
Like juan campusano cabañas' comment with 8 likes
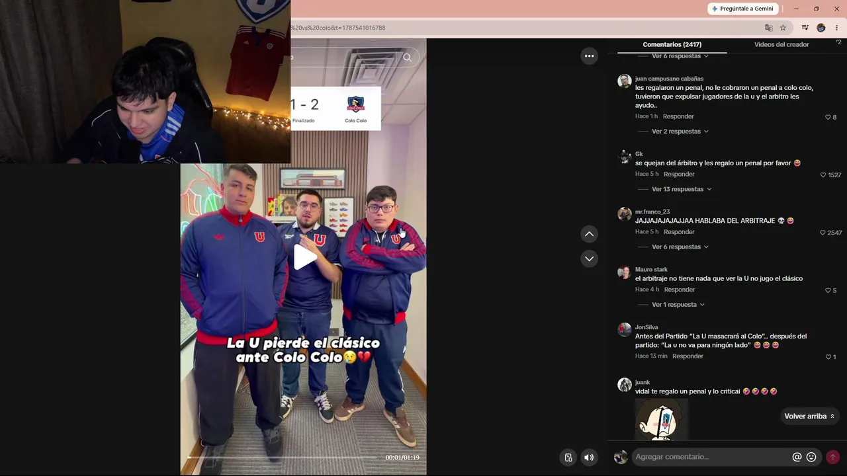pos(828,117)
